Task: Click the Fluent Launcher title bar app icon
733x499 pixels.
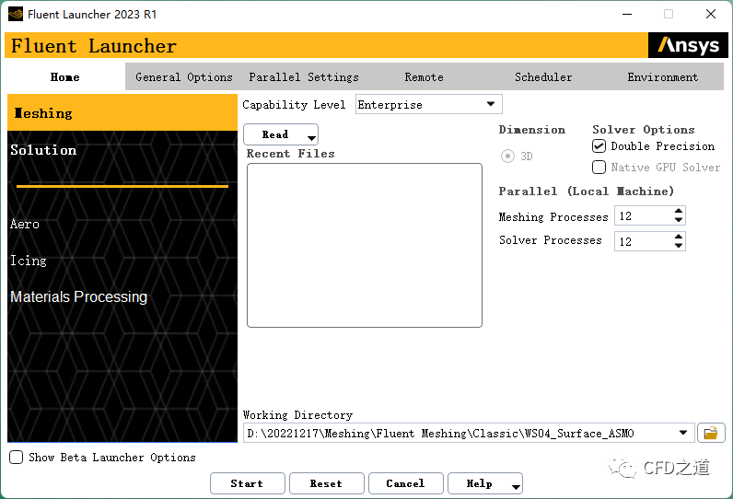Action: (x=16, y=14)
